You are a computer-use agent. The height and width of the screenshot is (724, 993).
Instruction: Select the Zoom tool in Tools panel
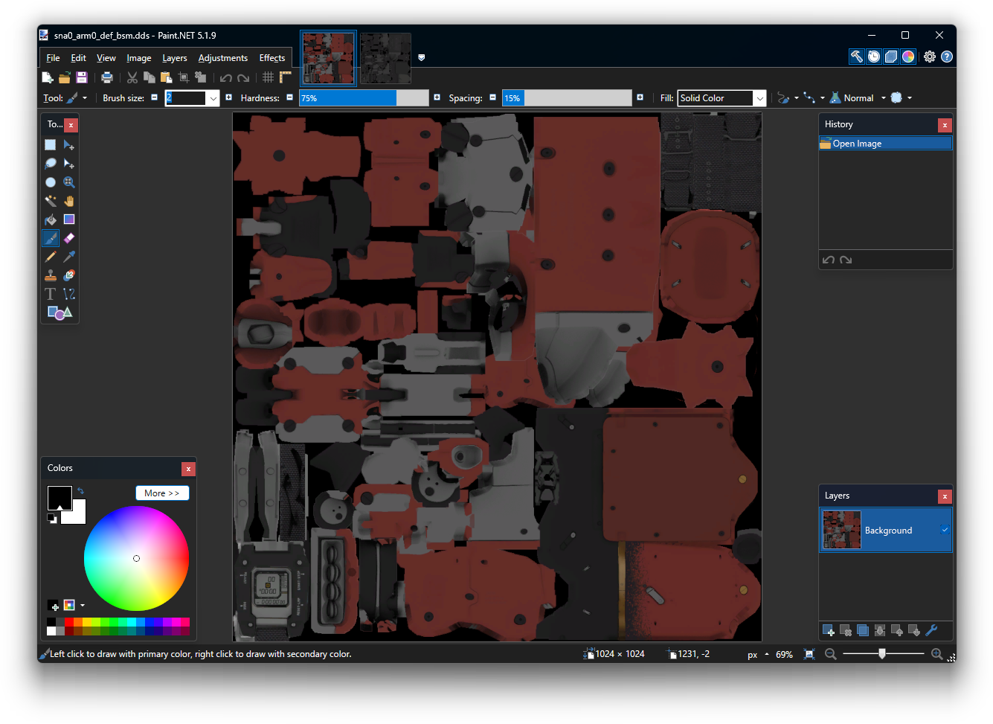point(69,182)
